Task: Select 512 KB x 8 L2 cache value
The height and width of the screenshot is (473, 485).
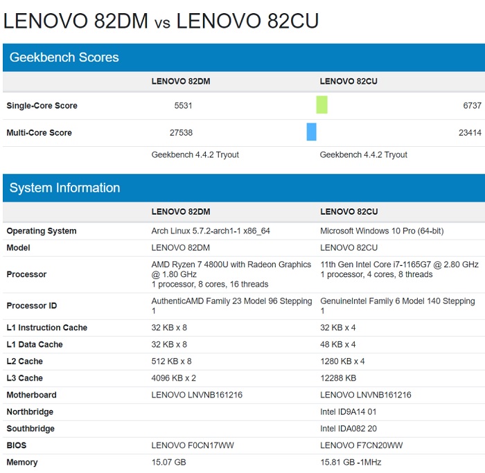Action: point(171,362)
